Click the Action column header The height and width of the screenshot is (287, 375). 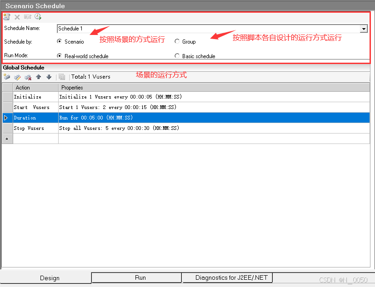[35, 88]
